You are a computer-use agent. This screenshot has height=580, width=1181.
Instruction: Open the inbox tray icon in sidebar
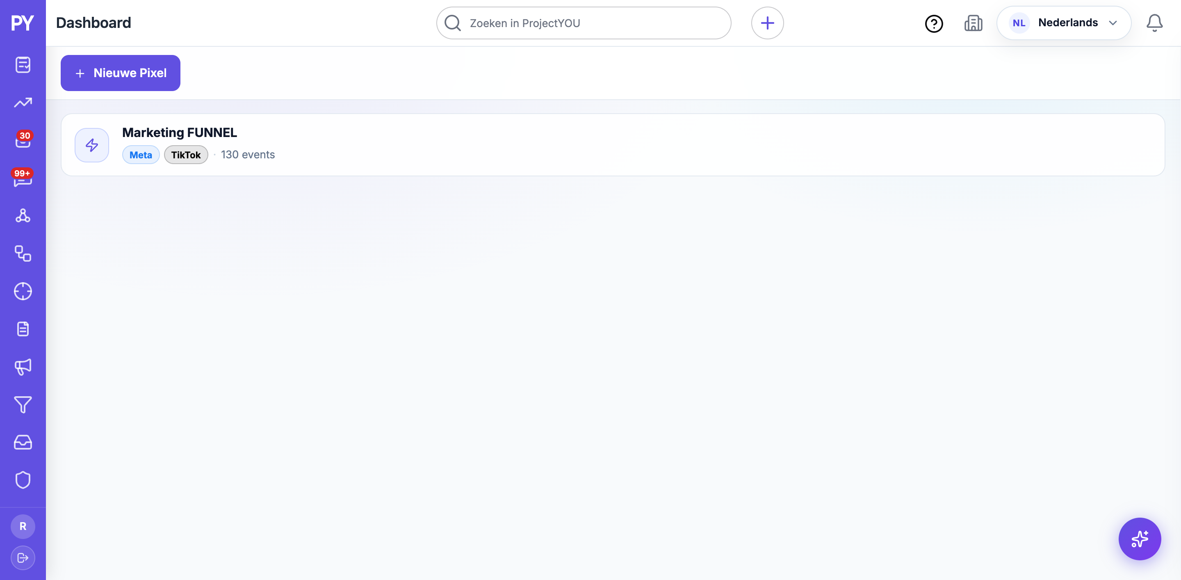point(23,442)
